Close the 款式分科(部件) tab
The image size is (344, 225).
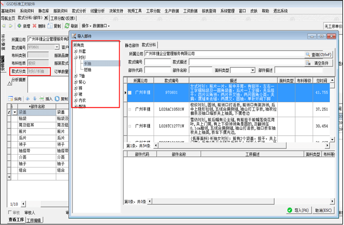pyautogui.click(x=46, y=18)
